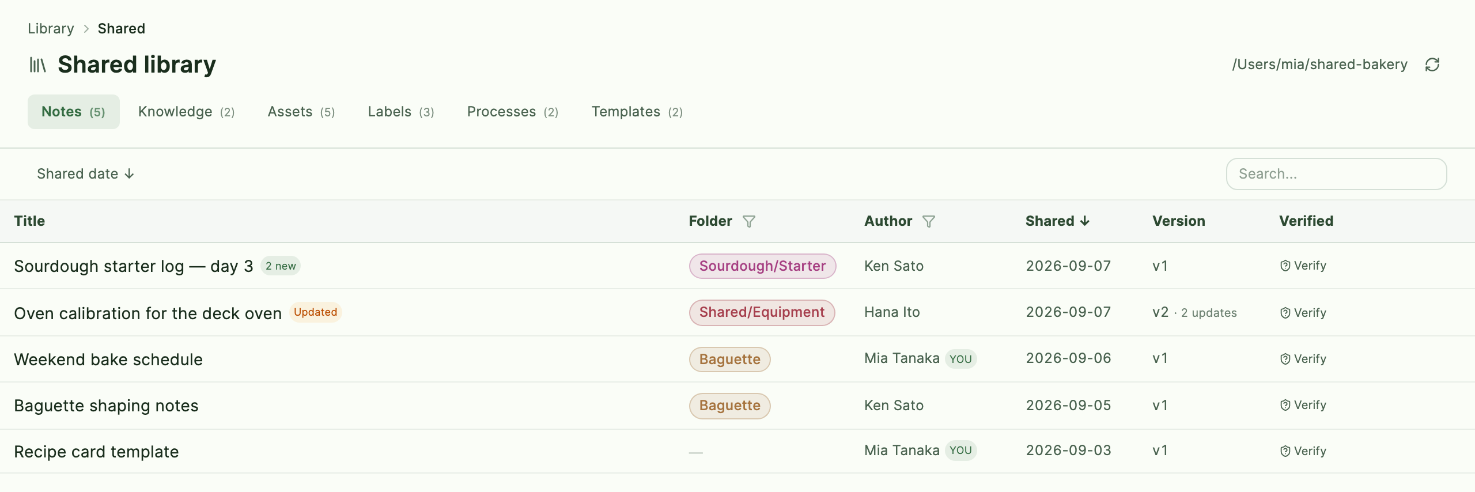Click the Folder column filter icon

749,221
